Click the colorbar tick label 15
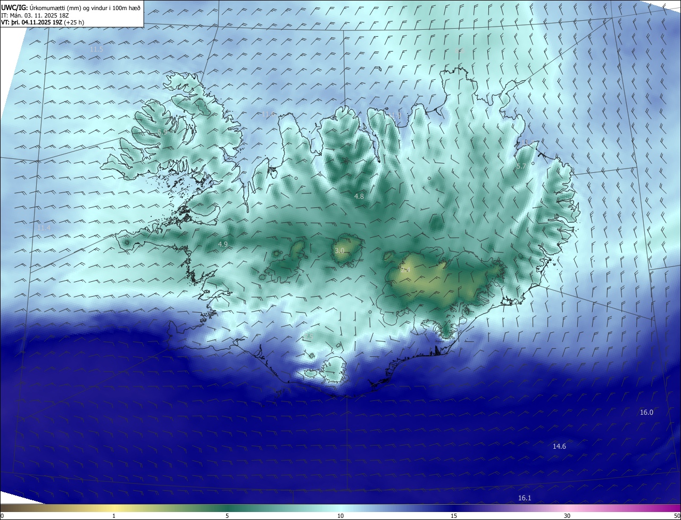 coord(454,516)
